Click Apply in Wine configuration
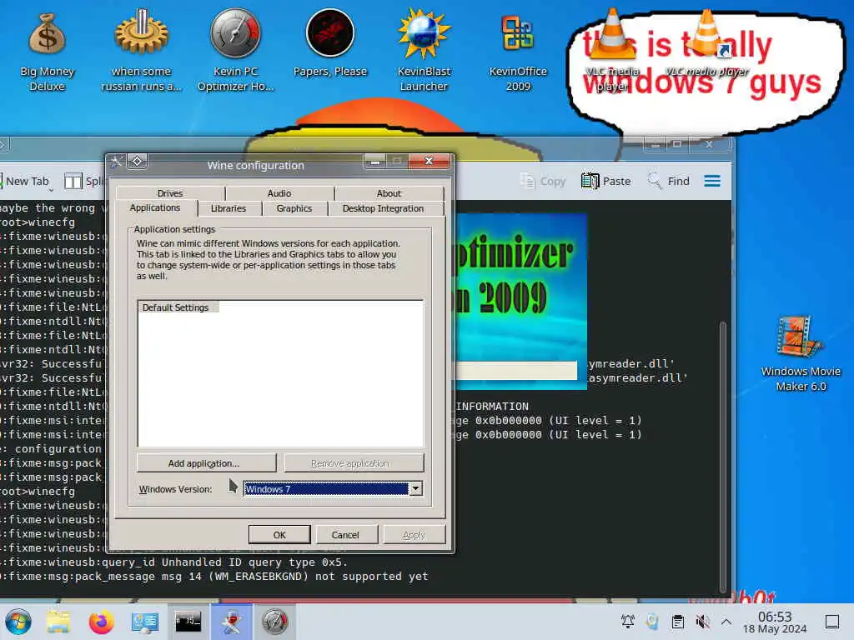The height and width of the screenshot is (640, 854). coord(414,535)
